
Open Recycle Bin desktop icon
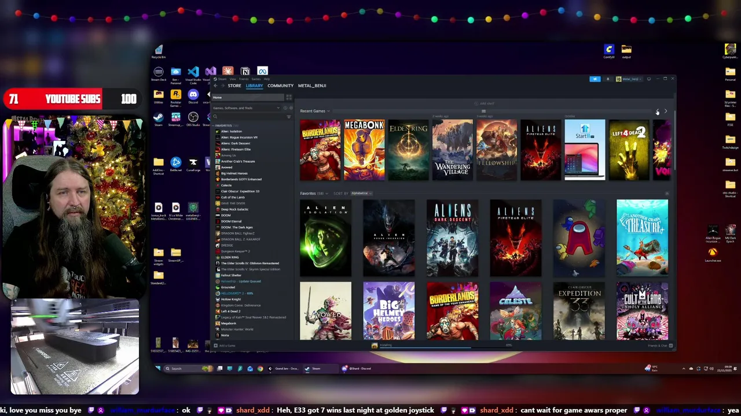coord(159,51)
